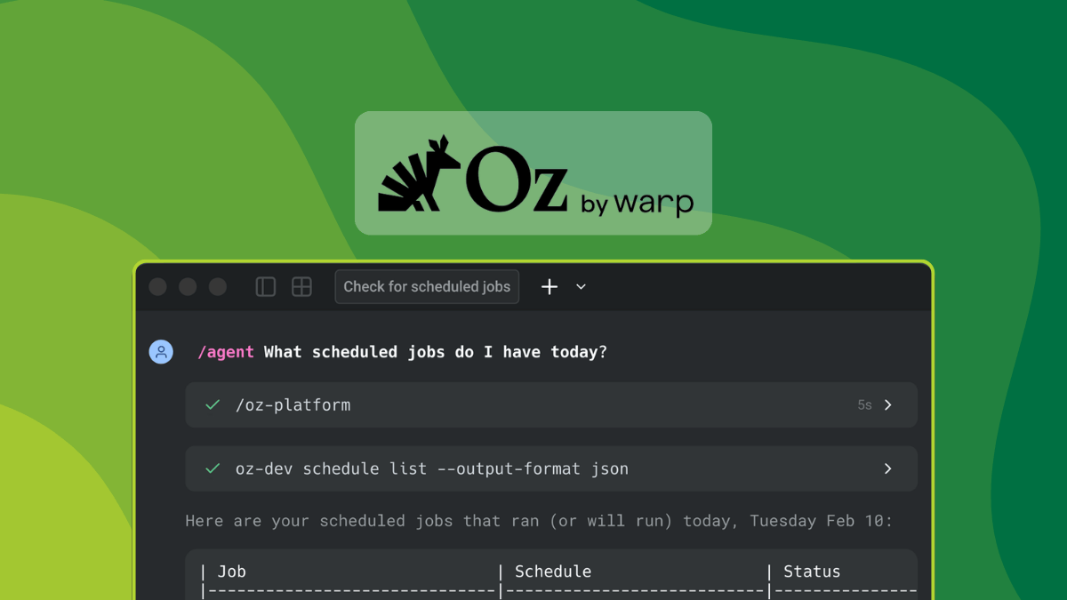Click the Status column header
Viewport: 1067px width, 600px height.
[x=812, y=571]
